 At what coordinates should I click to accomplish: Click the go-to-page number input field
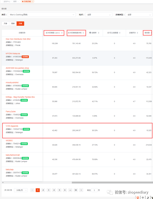pos(94,190)
